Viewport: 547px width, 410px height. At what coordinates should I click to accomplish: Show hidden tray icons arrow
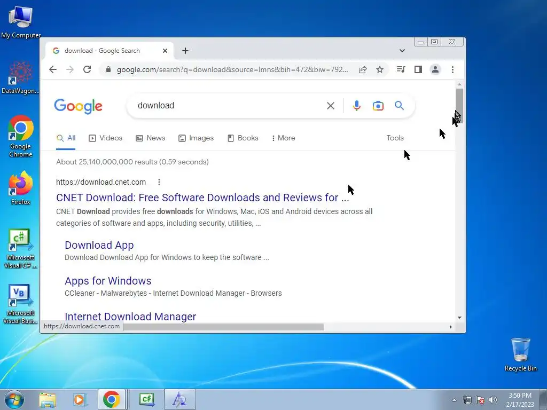tap(454, 400)
